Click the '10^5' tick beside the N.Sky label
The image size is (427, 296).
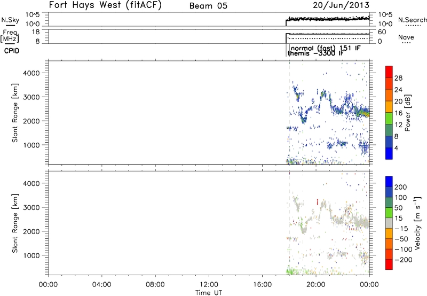tap(33, 15)
